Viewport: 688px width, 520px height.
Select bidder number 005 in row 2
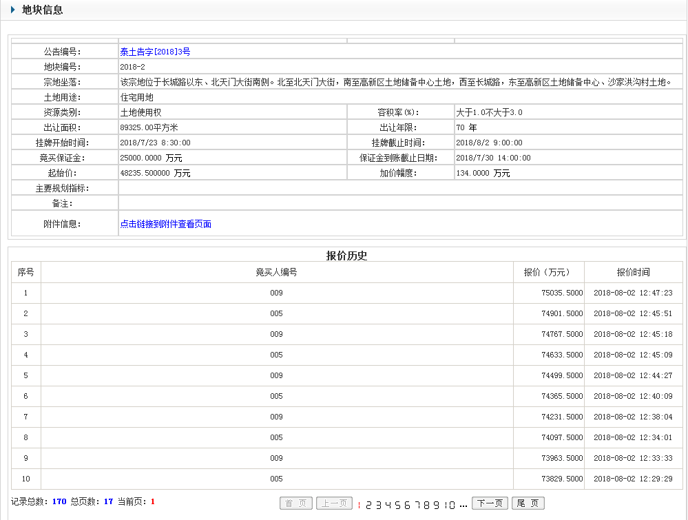pos(276,313)
